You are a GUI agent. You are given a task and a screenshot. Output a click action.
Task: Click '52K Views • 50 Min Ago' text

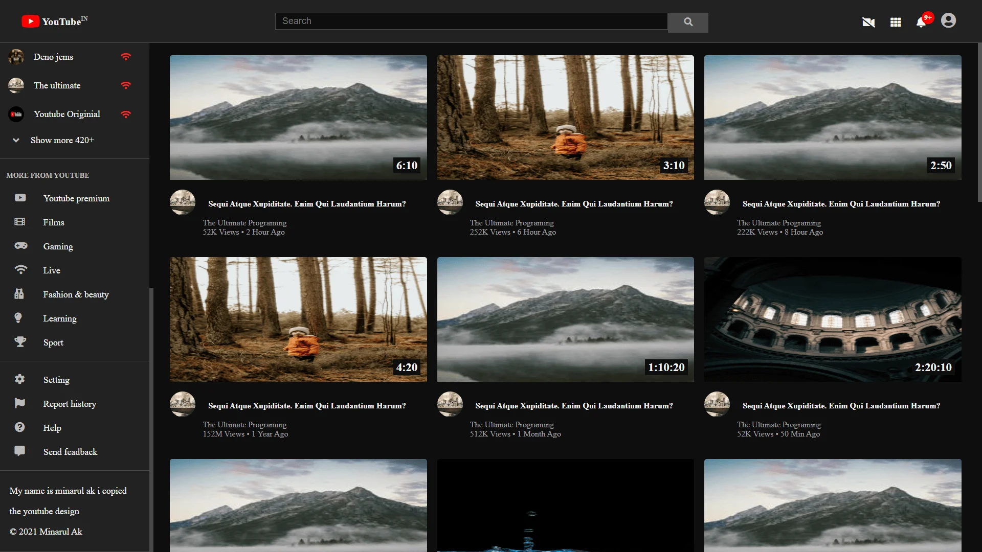(x=778, y=434)
